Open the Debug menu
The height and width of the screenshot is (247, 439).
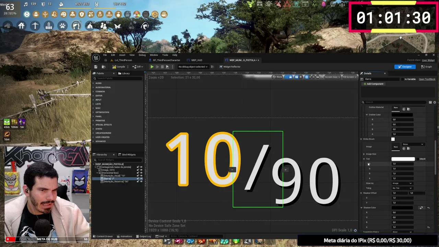click(x=142, y=55)
